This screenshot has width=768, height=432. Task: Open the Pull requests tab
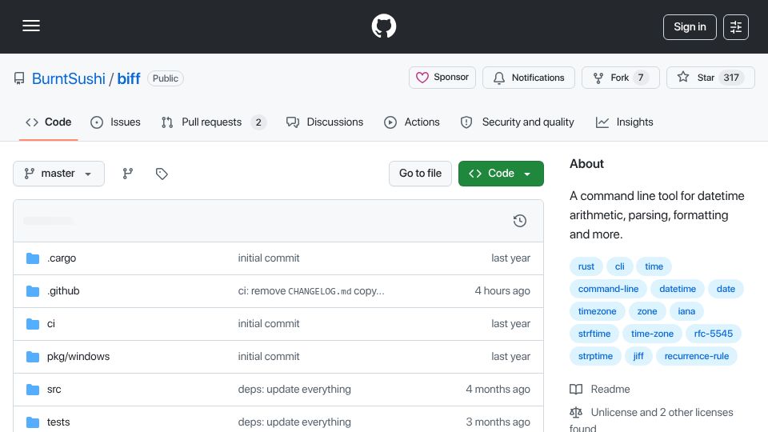tap(214, 122)
